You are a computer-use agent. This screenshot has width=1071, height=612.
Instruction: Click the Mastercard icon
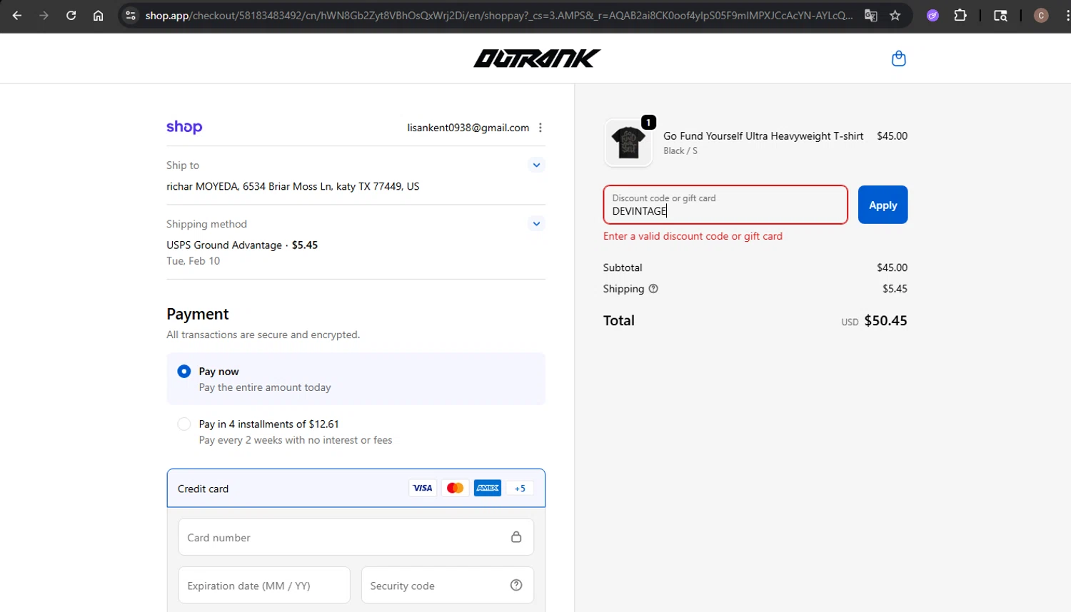455,489
